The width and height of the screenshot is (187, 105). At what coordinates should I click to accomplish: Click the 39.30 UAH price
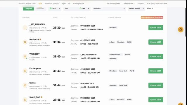coord(59,28)
